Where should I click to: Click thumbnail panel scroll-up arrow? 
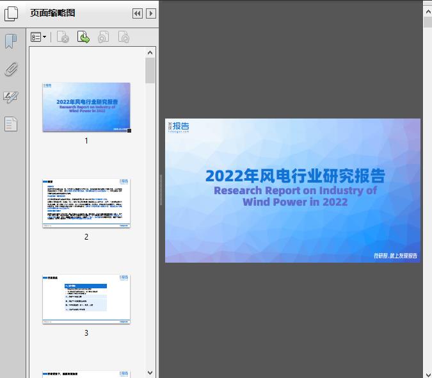150,53
